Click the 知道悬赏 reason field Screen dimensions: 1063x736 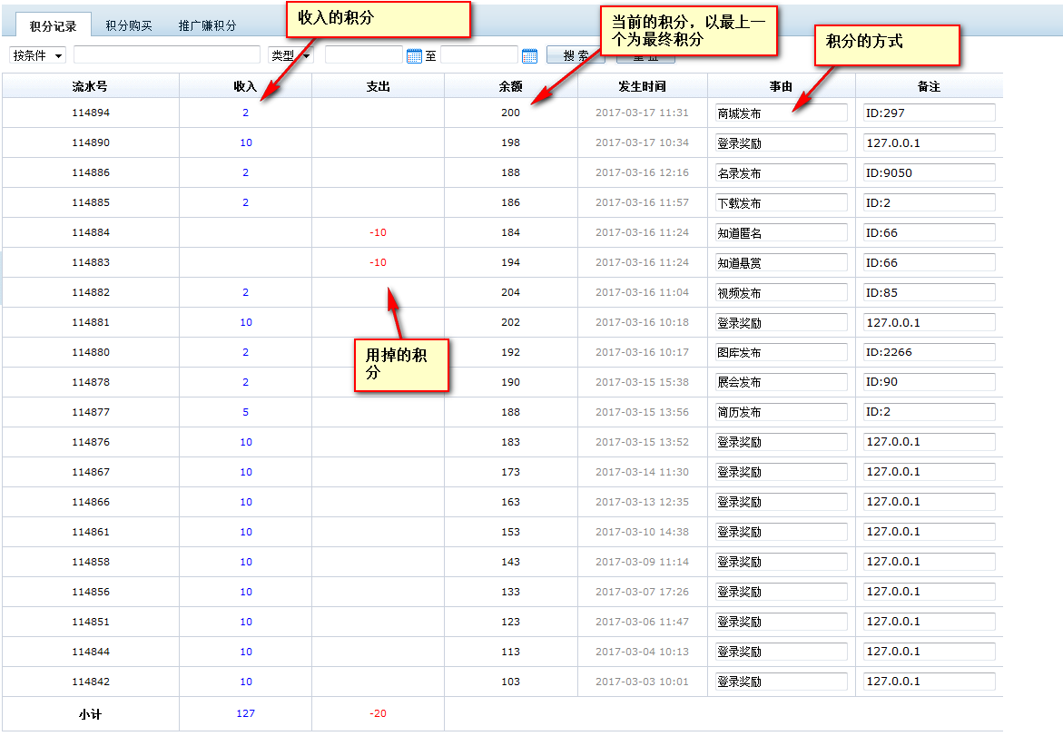(x=781, y=262)
